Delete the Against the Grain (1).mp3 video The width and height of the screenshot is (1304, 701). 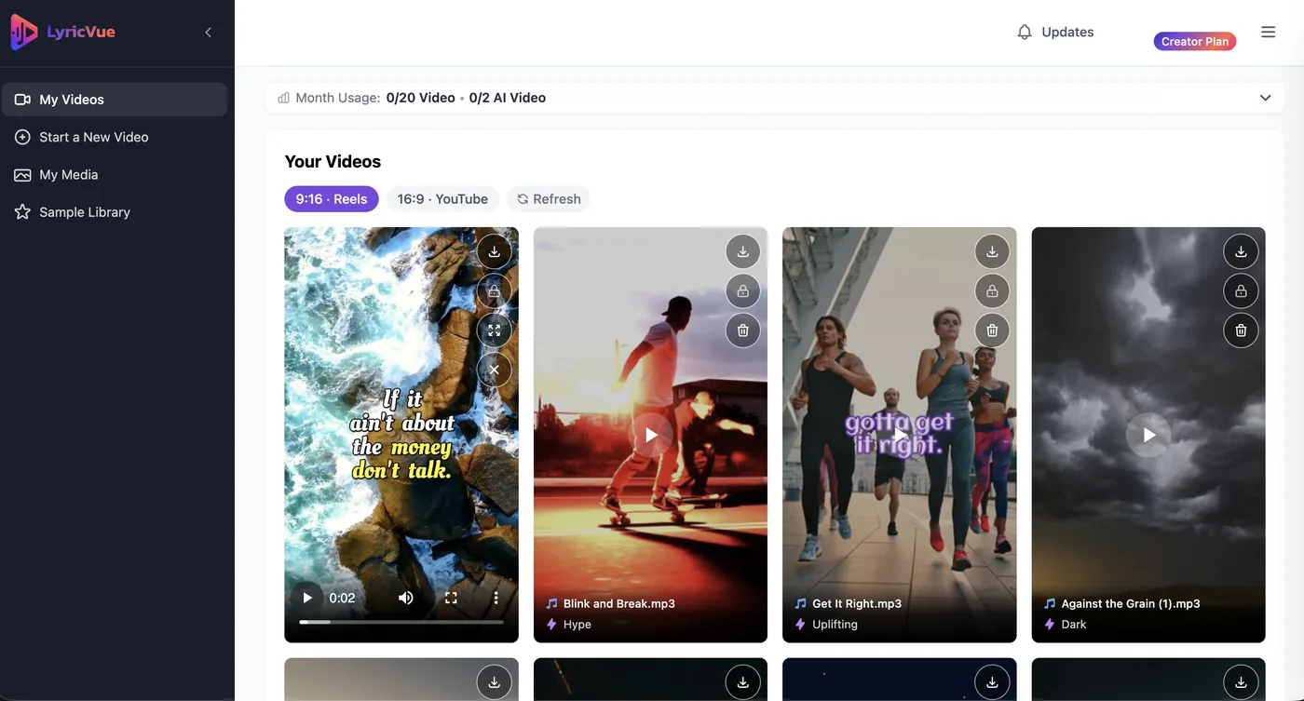tap(1241, 330)
